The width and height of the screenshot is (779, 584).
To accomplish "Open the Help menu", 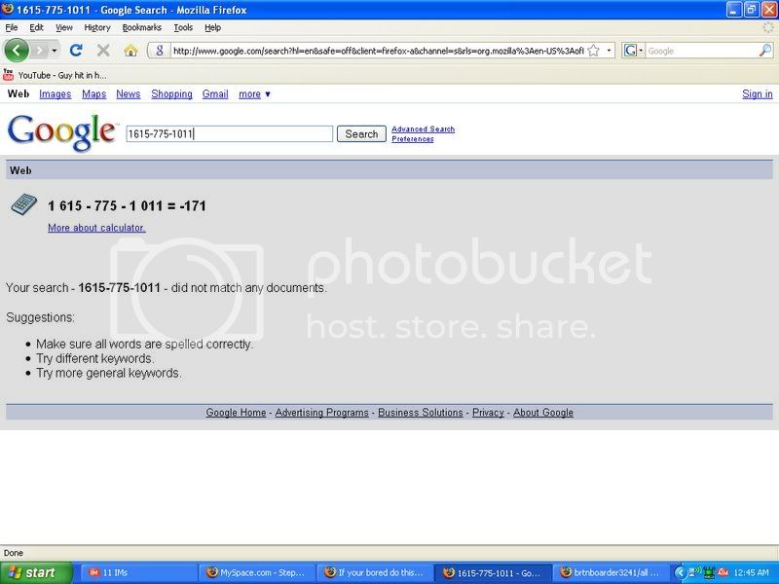I will tap(212, 28).
